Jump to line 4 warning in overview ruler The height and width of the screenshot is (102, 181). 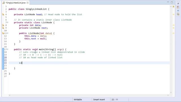click(173, 14)
